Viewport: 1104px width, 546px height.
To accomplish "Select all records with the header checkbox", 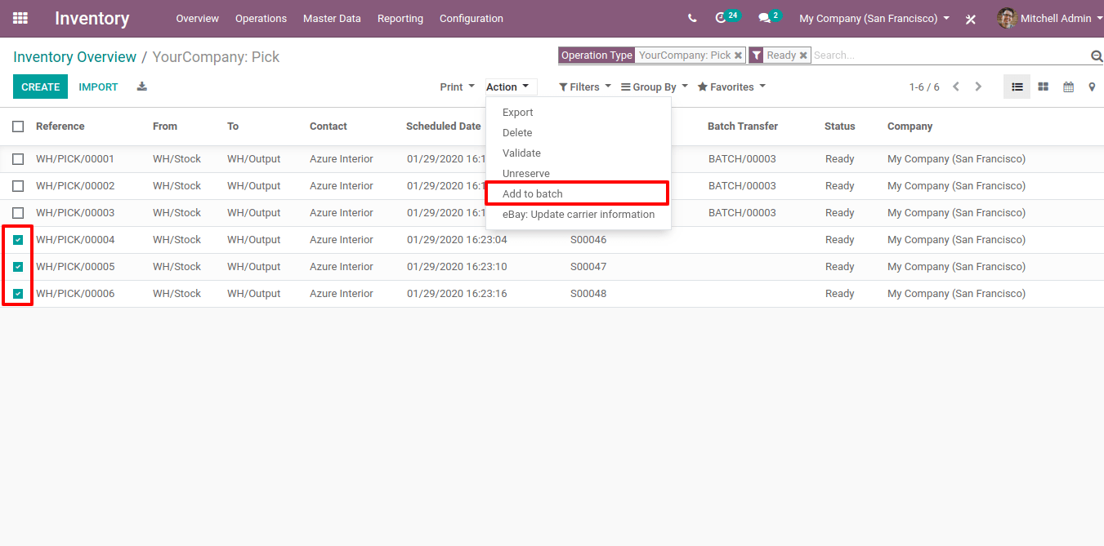I will pos(18,127).
